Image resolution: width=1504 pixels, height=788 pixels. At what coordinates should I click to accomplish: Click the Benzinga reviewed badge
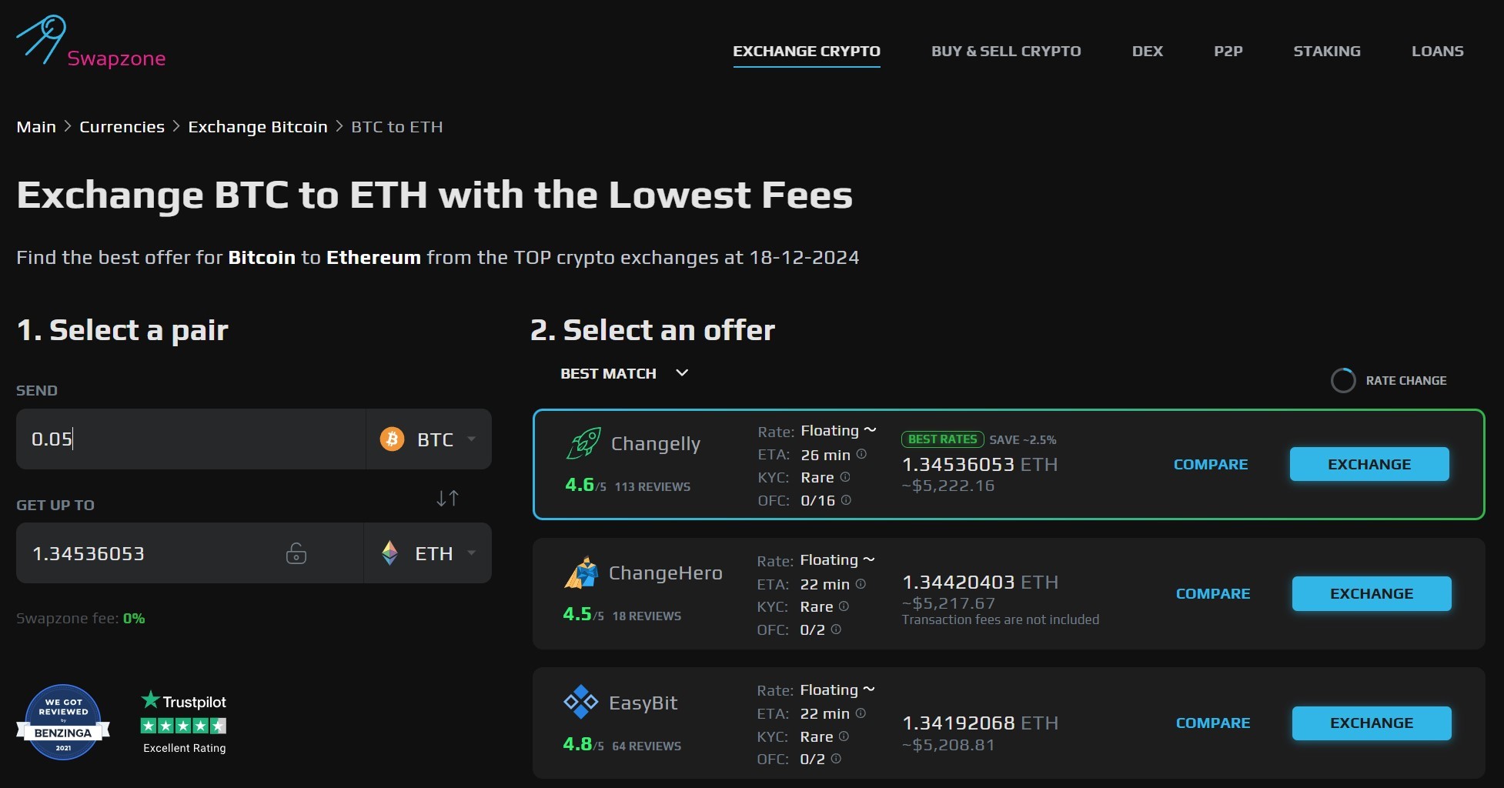63,722
